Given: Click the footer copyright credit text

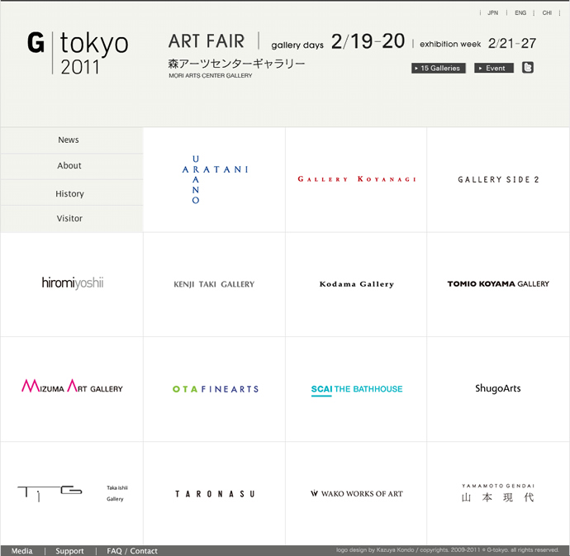Looking at the screenshot, I should (447, 550).
